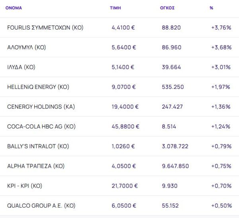
Task: Open HELLENiQ ENERGY (ΚΟ) details
Action: pos(41,87)
